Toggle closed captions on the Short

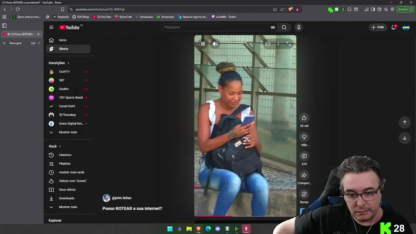click(x=267, y=44)
